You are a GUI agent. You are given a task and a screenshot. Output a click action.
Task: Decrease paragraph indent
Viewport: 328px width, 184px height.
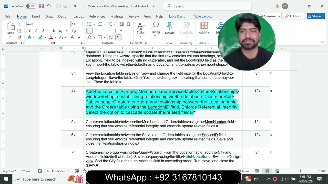tap(122, 24)
